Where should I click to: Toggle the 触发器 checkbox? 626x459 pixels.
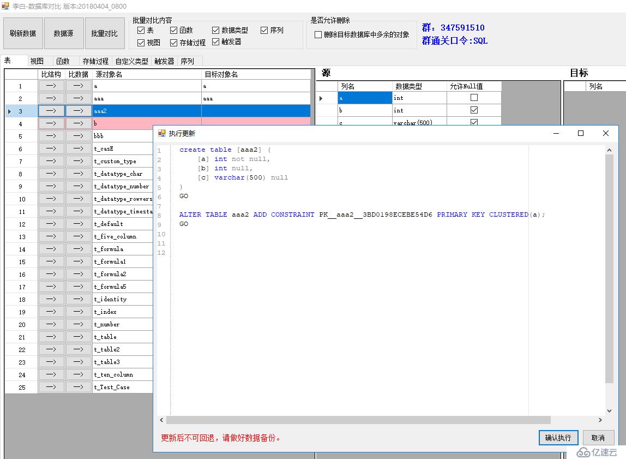coord(216,41)
